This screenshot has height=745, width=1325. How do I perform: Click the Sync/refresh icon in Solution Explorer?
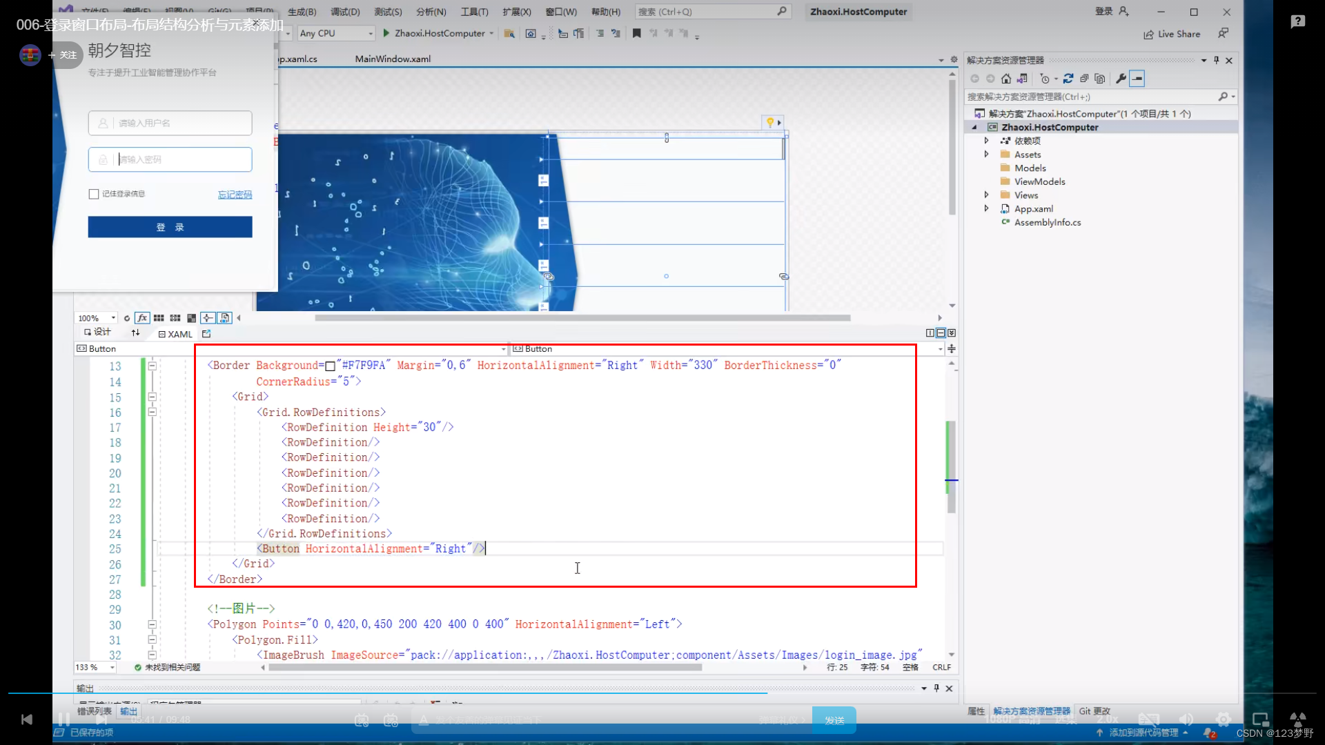click(x=1068, y=79)
